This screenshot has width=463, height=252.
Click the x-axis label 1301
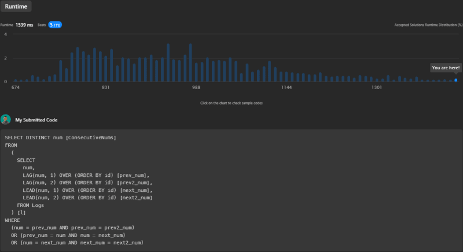[x=377, y=87]
